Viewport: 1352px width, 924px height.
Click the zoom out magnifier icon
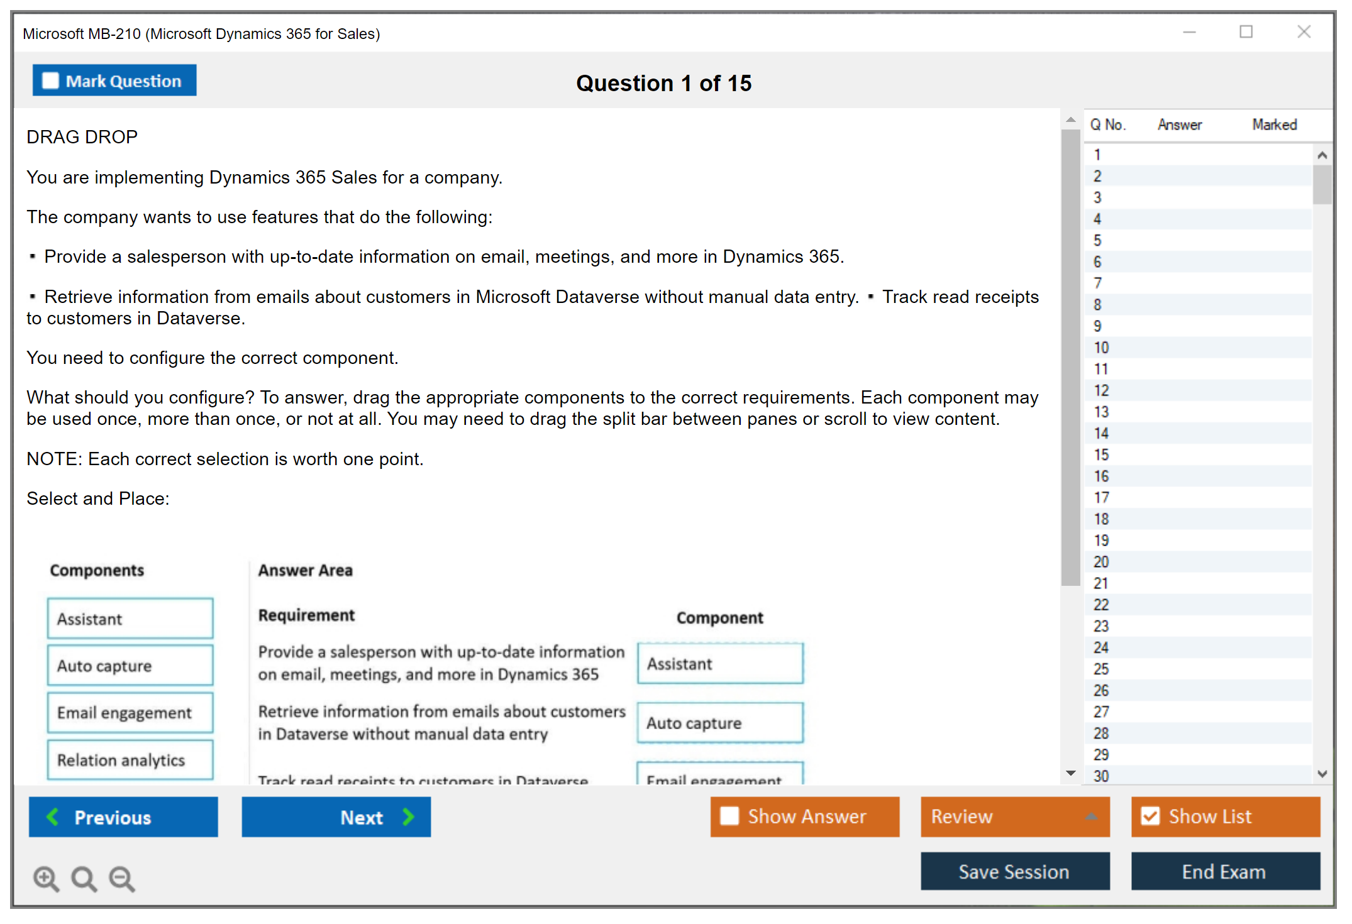click(x=122, y=878)
